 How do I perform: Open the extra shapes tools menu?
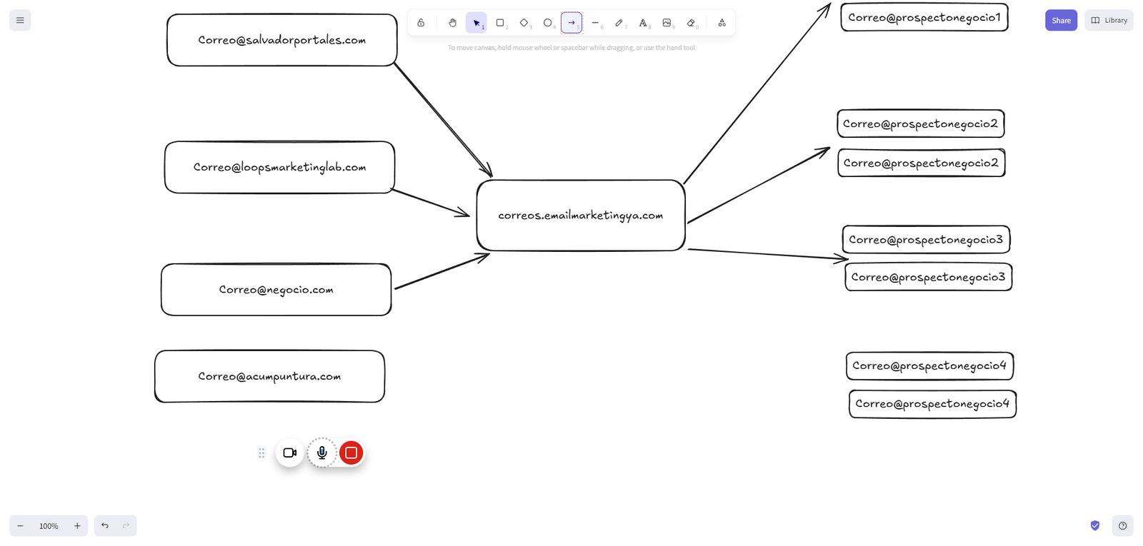(x=722, y=23)
